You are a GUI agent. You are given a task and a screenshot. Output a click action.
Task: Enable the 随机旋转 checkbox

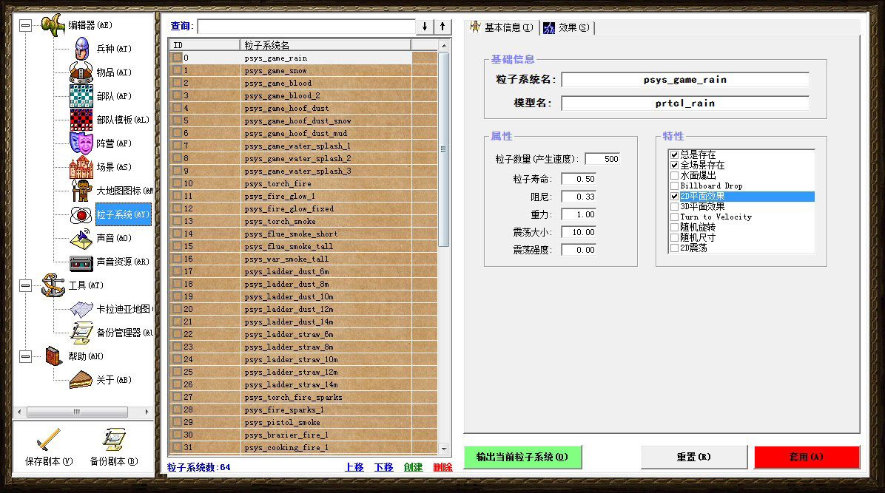674,228
